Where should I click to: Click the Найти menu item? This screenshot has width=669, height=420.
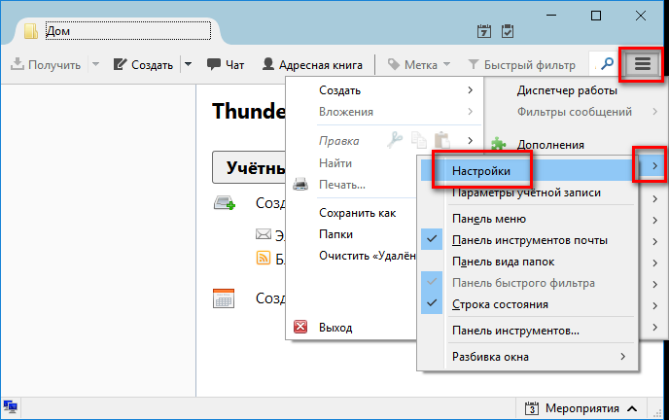pos(335,163)
